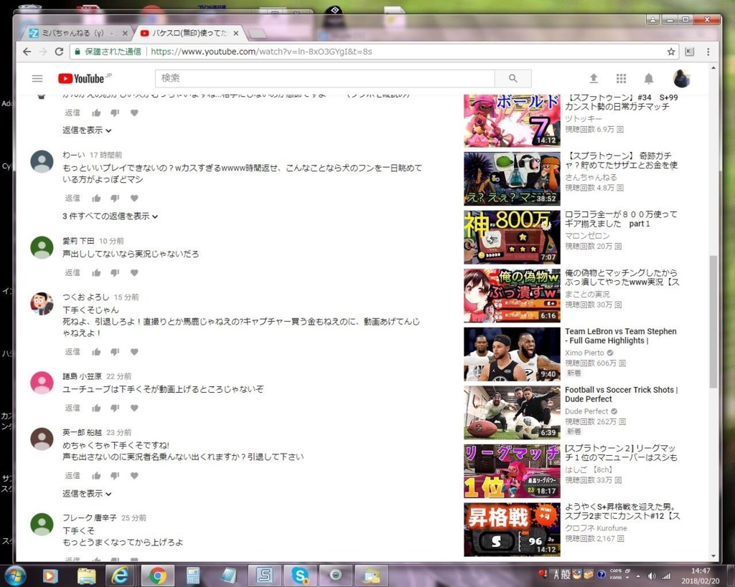Open Chrome's three-dot menu
The width and height of the screenshot is (735, 587).
pos(708,52)
